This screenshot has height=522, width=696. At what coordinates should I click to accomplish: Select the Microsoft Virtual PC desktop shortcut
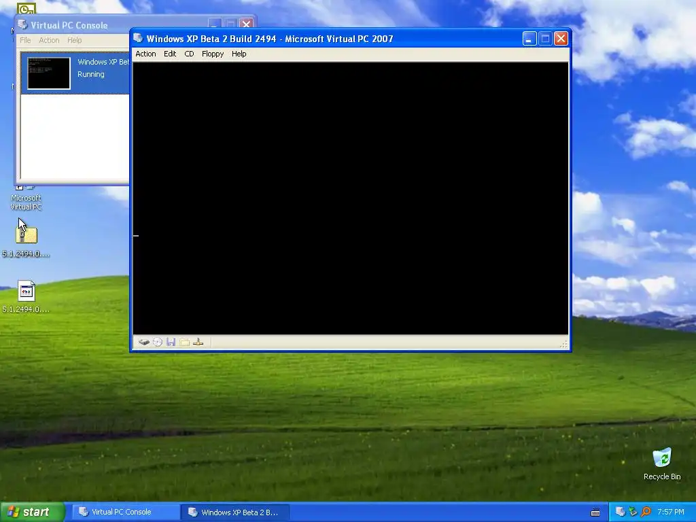tap(26, 199)
